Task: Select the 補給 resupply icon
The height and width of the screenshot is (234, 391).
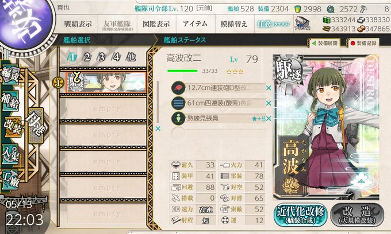Action: [x=10, y=101]
